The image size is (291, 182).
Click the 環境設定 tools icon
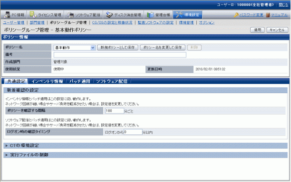tap(179, 15)
